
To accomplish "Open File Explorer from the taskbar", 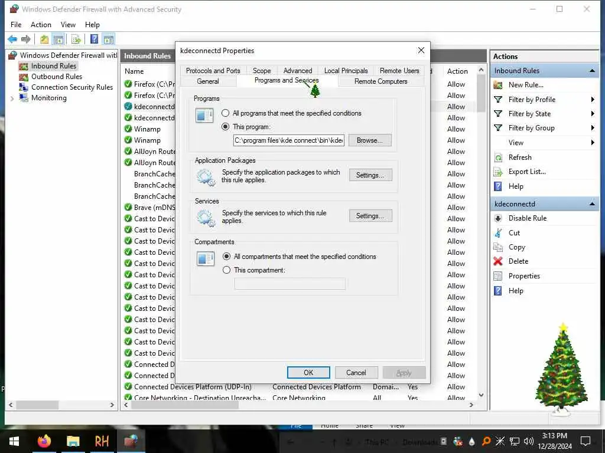I will tap(73, 441).
